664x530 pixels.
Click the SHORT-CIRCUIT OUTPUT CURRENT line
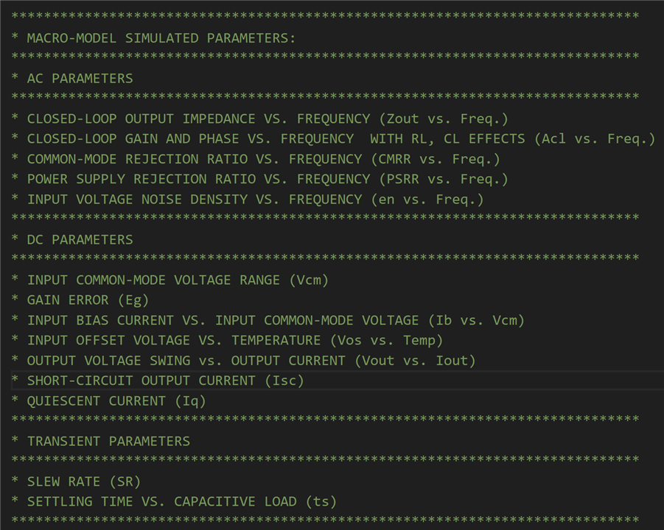(158, 381)
